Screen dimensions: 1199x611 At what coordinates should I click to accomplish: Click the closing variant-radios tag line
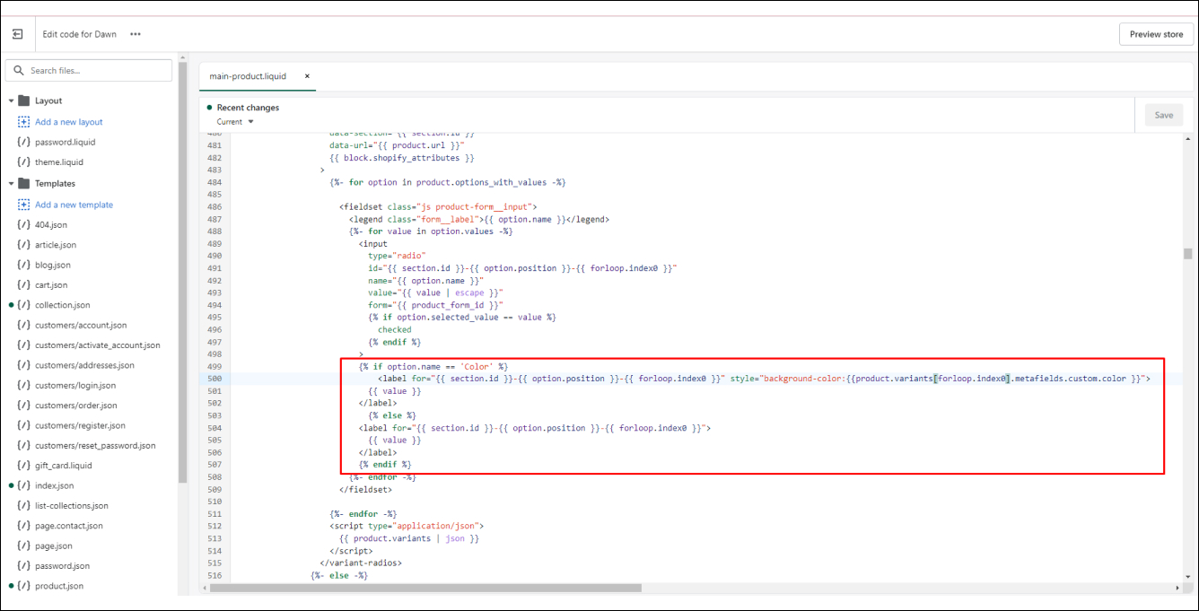click(x=360, y=563)
